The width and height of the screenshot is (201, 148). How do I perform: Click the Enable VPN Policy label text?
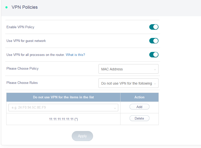(20, 27)
